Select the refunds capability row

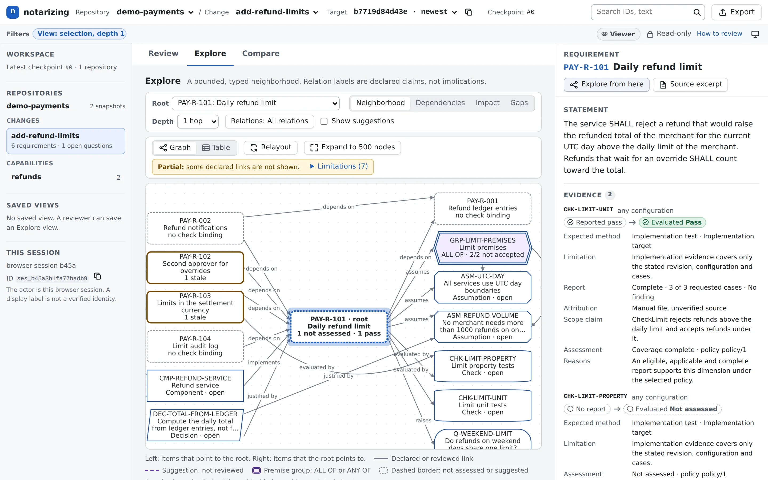[x=66, y=177]
